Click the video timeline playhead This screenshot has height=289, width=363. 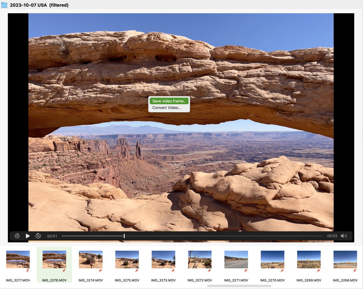[x=124, y=236]
